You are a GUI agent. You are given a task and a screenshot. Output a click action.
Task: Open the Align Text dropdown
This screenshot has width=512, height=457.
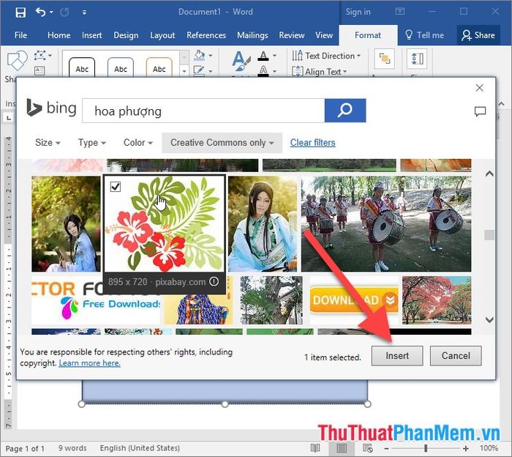[x=320, y=72]
